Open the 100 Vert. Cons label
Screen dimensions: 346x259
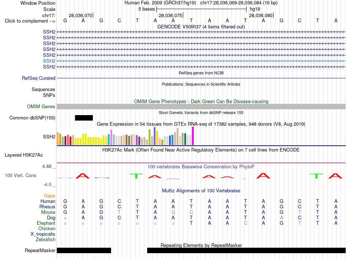pyautogui.click(x=20, y=175)
